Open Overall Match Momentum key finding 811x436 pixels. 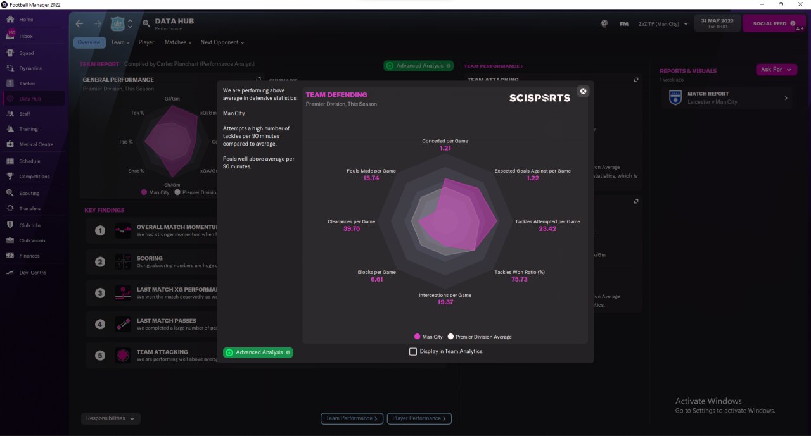[x=152, y=230]
